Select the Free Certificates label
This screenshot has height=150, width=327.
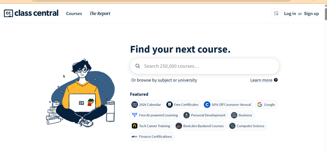click(x=186, y=105)
